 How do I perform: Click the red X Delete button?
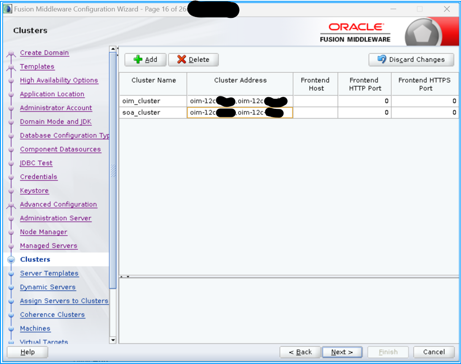click(193, 60)
